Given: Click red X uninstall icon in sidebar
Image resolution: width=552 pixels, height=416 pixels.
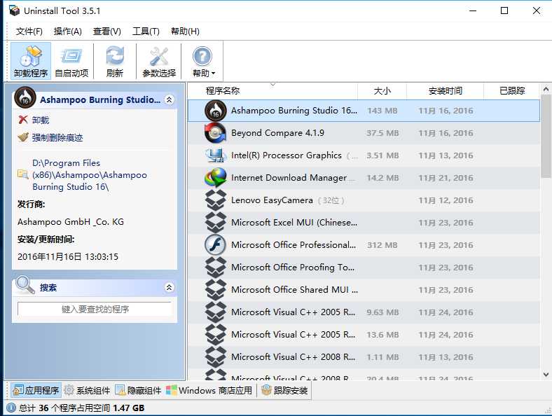Looking at the screenshot, I should 23,120.
